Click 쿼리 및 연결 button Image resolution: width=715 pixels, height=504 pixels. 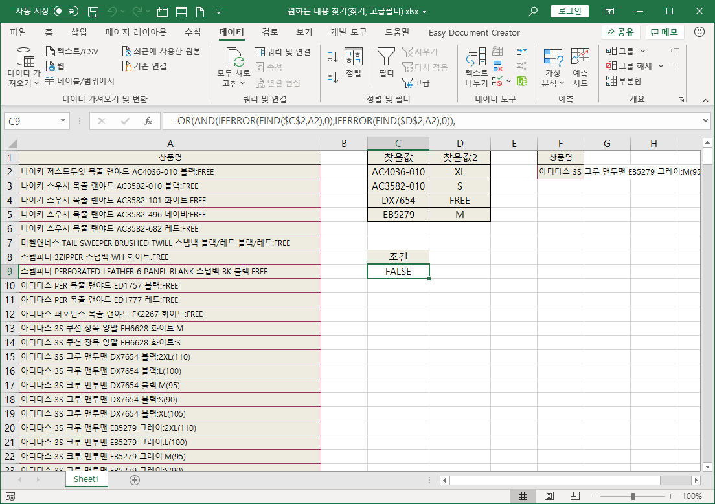coord(283,52)
